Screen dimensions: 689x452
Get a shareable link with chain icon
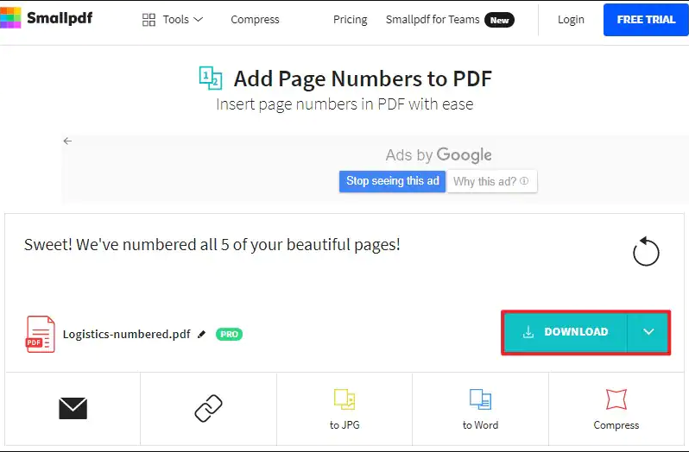point(208,408)
